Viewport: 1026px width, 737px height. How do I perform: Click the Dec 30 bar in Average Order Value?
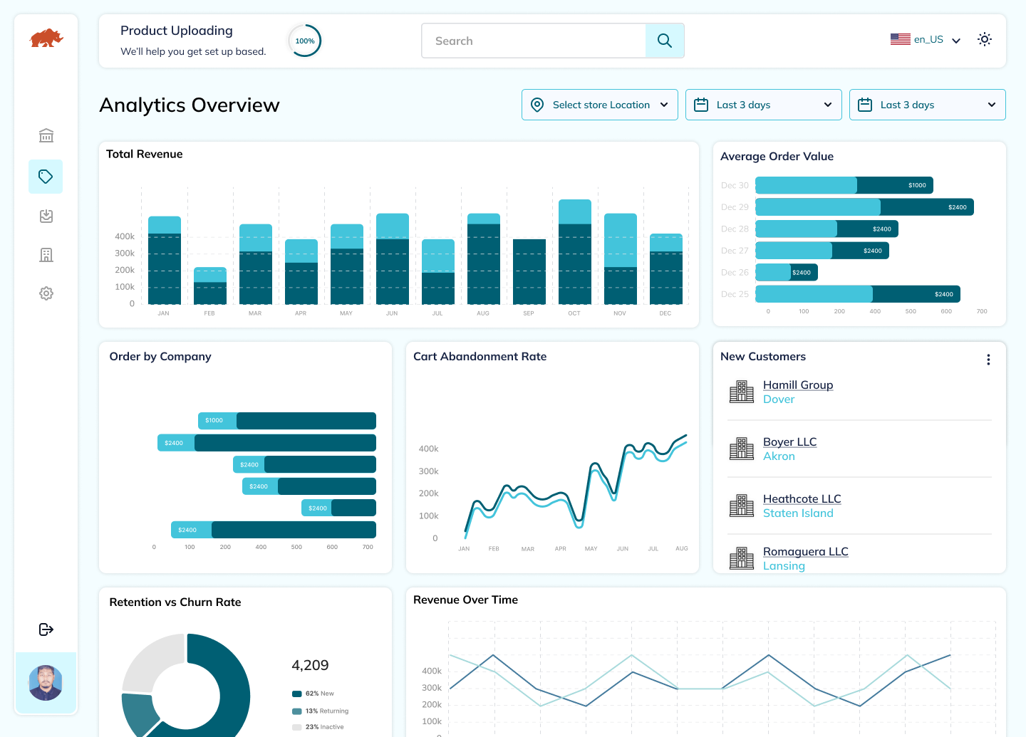(844, 185)
